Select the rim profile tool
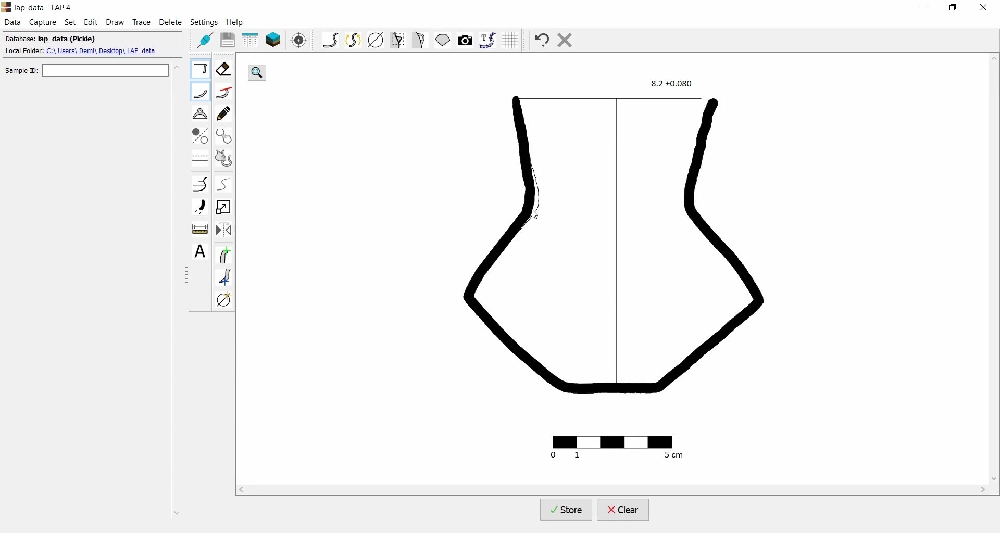1000x533 pixels. point(201,69)
